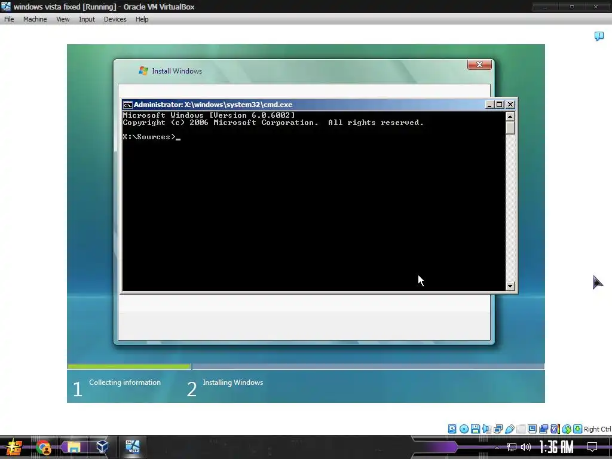The height and width of the screenshot is (459, 612).
Task: Click the volume speaker tray icon
Action: coord(526,447)
